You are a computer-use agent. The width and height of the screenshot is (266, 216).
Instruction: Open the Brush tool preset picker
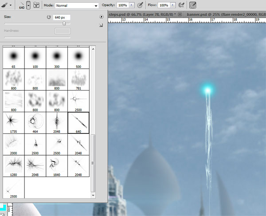coord(4,5)
